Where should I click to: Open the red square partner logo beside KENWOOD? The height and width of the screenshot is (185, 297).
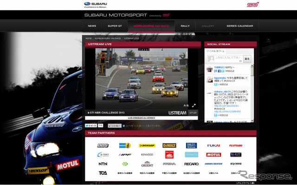169,154
